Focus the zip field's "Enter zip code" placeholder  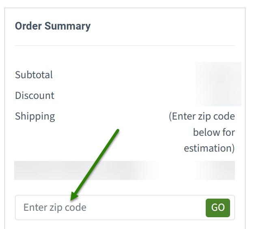55,208
